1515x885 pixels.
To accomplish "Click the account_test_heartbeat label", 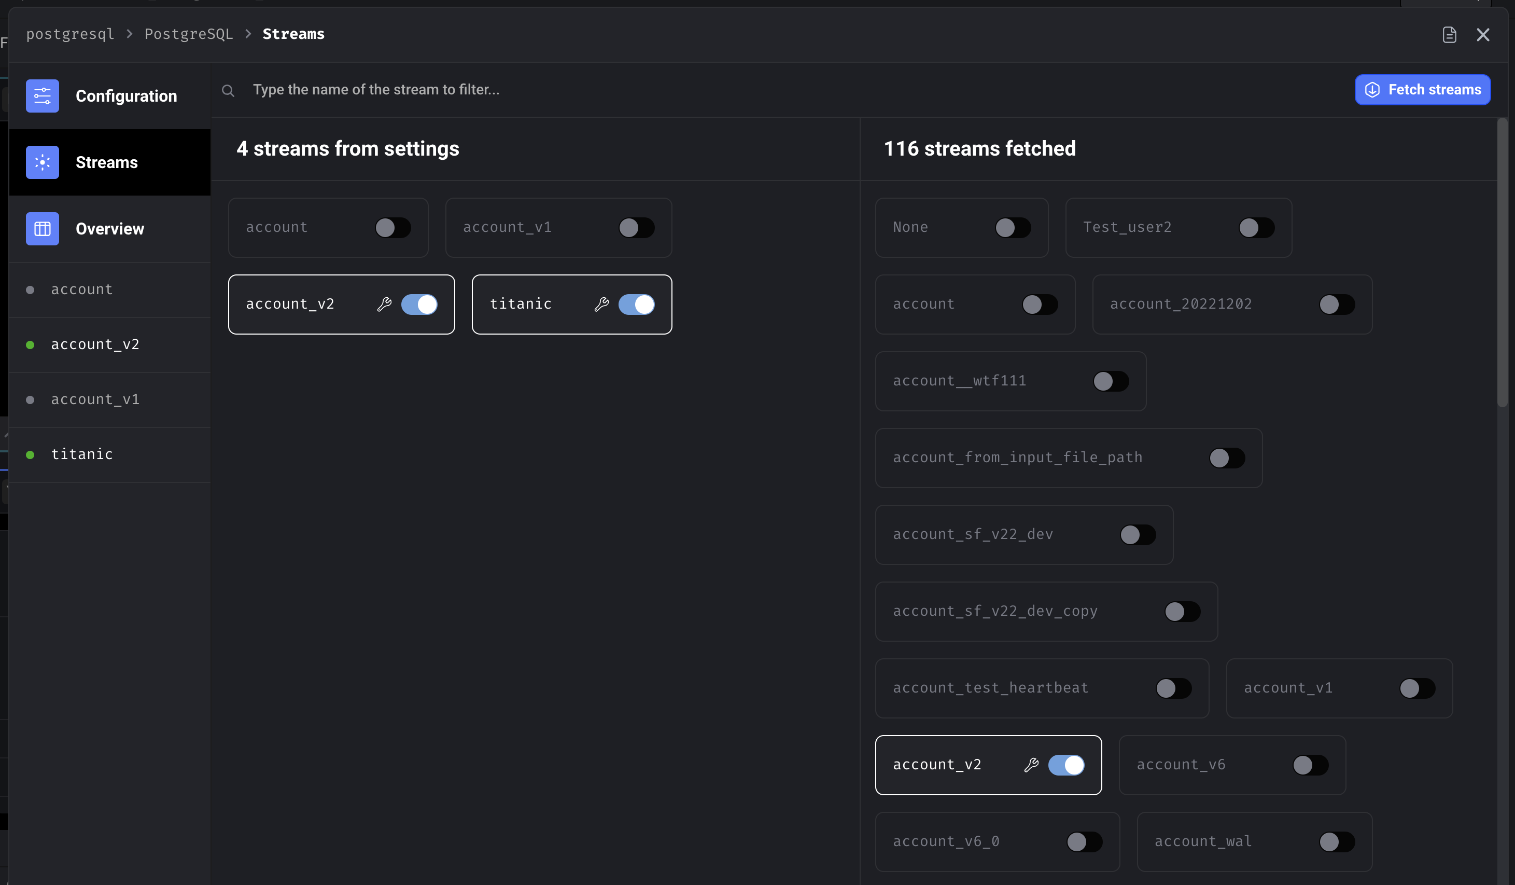I will [991, 688].
